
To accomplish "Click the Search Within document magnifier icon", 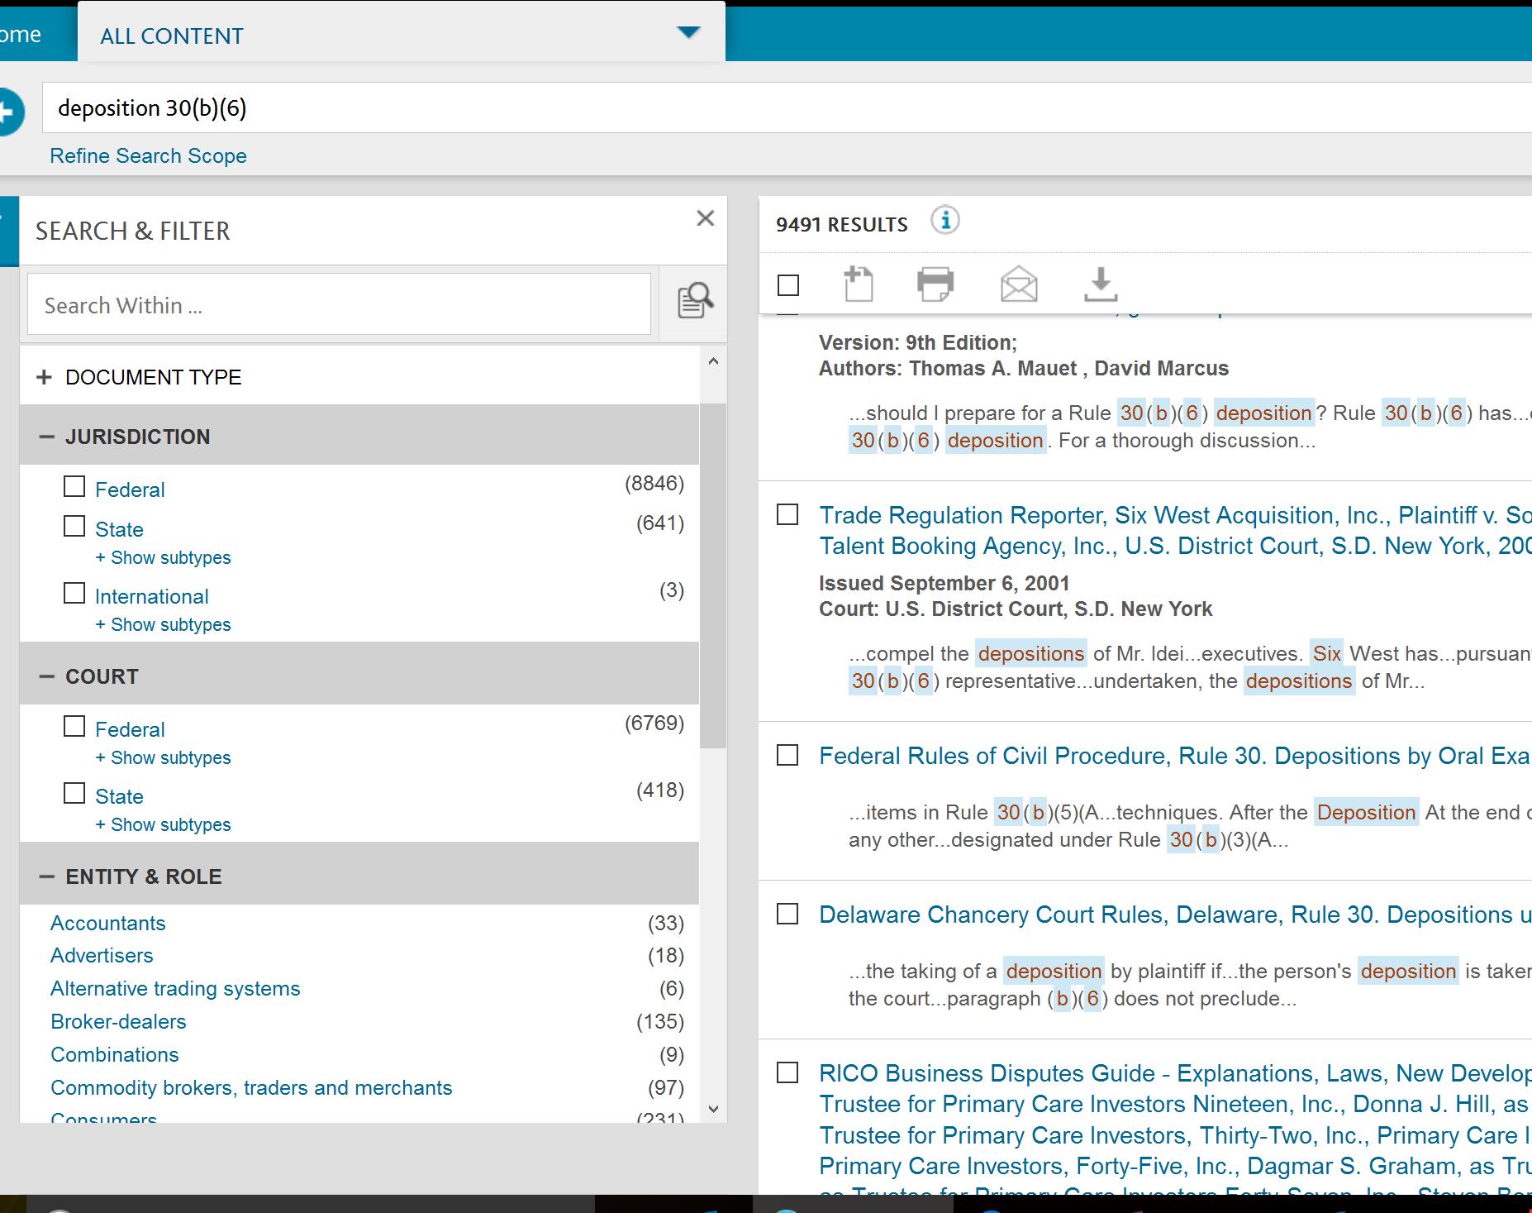I will click(695, 301).
